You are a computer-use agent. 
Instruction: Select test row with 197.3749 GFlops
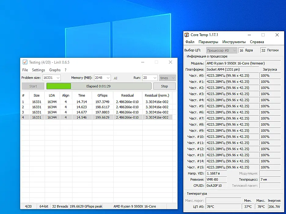(96, 102)
